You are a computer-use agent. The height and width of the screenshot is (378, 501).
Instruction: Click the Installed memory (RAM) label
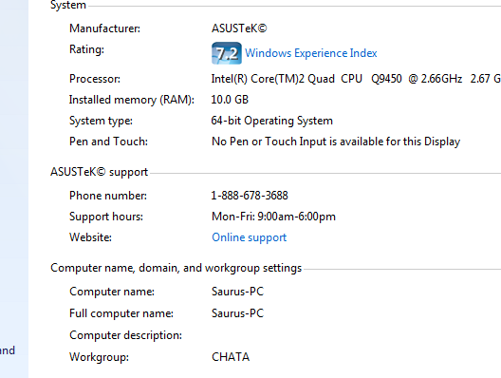132,100
